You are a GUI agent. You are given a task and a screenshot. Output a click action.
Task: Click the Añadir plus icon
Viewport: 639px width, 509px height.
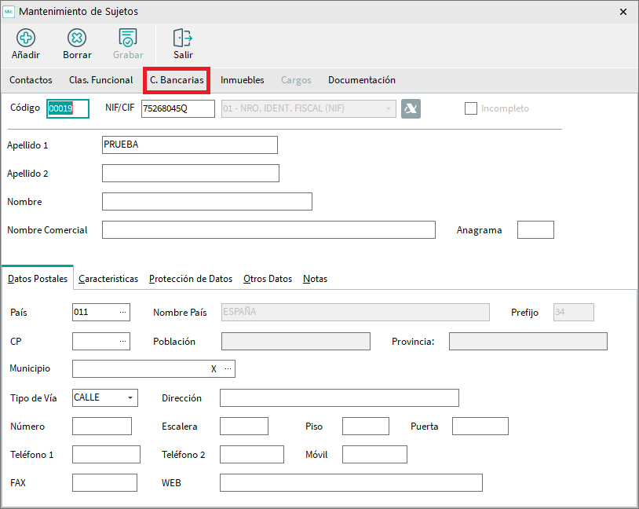26,38
